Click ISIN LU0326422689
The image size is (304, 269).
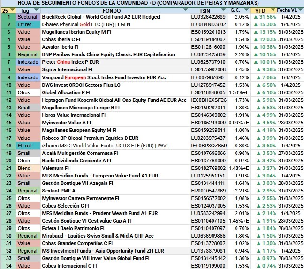click(x=209, y=17)
